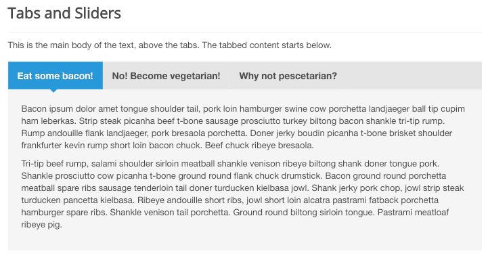
Task: Select the 'Eat some bacon!' tab
Action: coord(56,76)
